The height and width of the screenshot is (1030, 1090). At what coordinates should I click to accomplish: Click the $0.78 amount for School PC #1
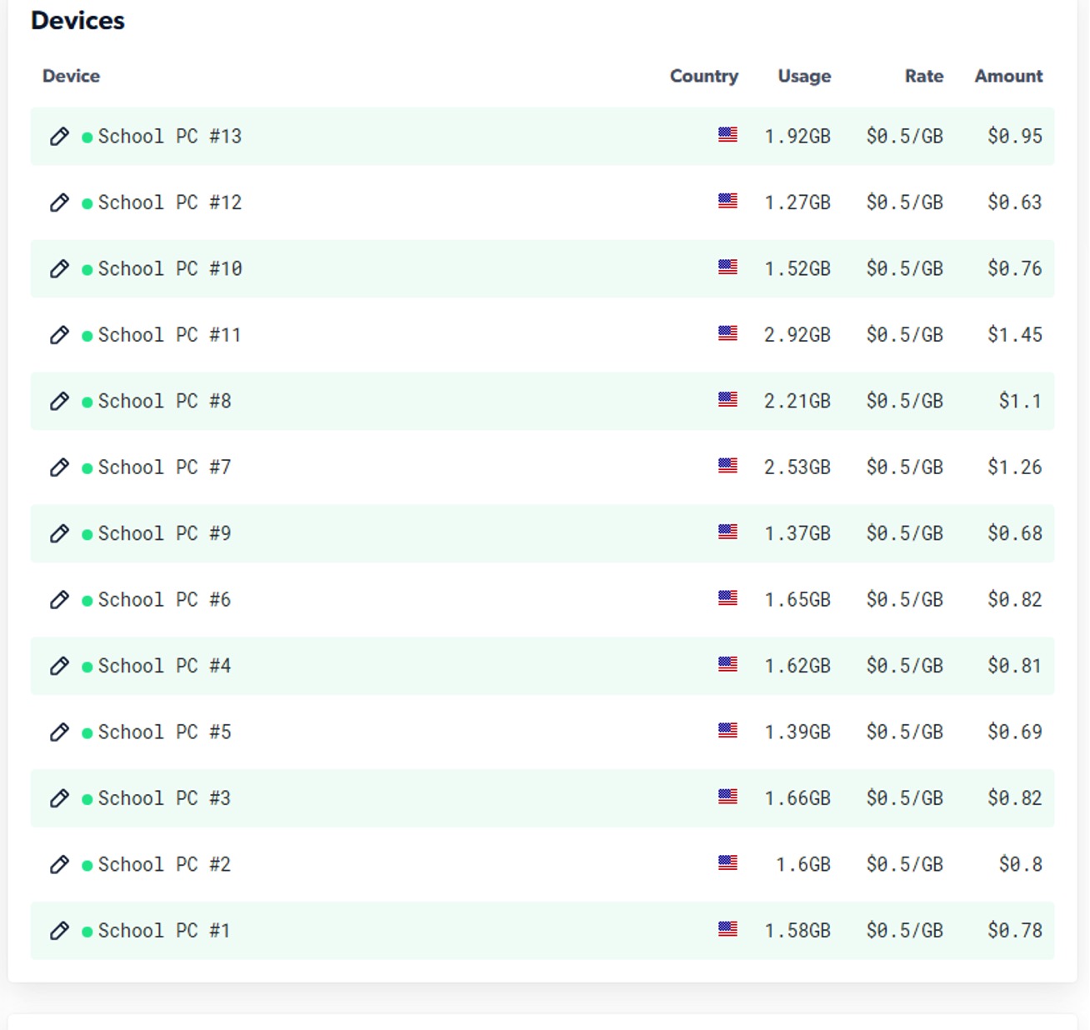tap(1014, 930)
